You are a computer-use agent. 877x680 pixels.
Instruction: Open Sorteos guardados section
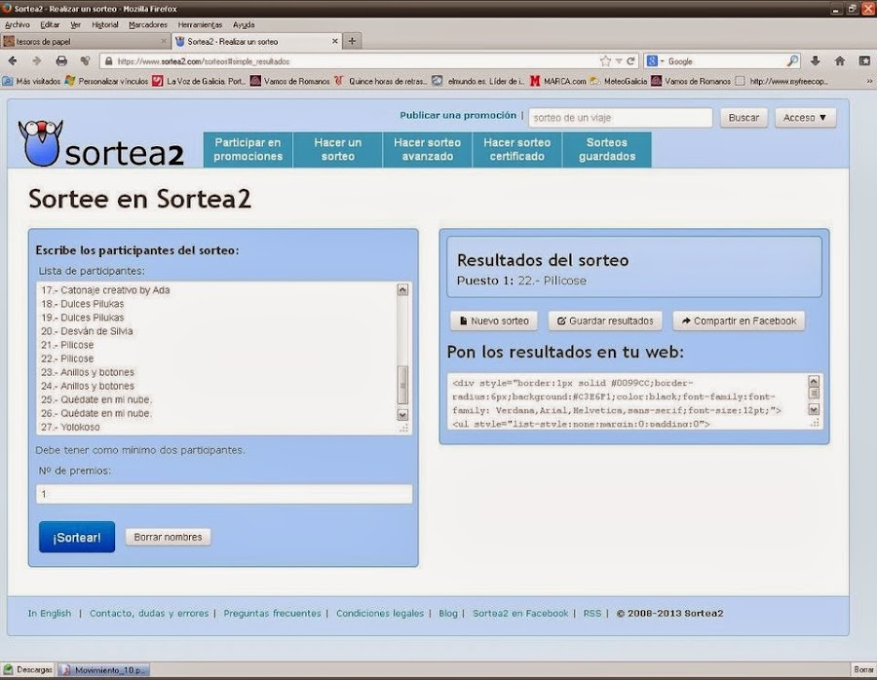click(607, 150)
